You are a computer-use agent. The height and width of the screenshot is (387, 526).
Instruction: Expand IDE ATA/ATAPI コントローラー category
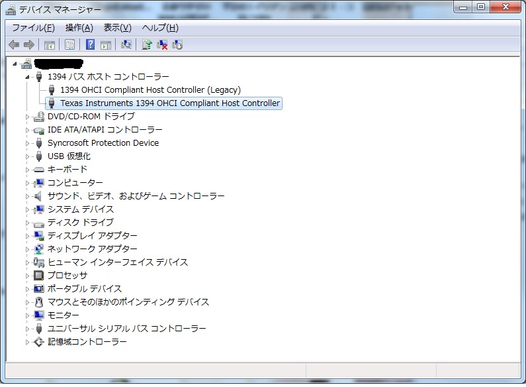coord(27,130)
